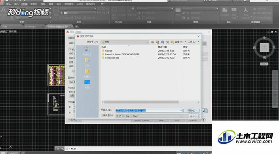Image resolution: width=279 pixels, height=154 pixels.
Task: Click the 南 direction on the ViewCube compass
Action: 264,58
